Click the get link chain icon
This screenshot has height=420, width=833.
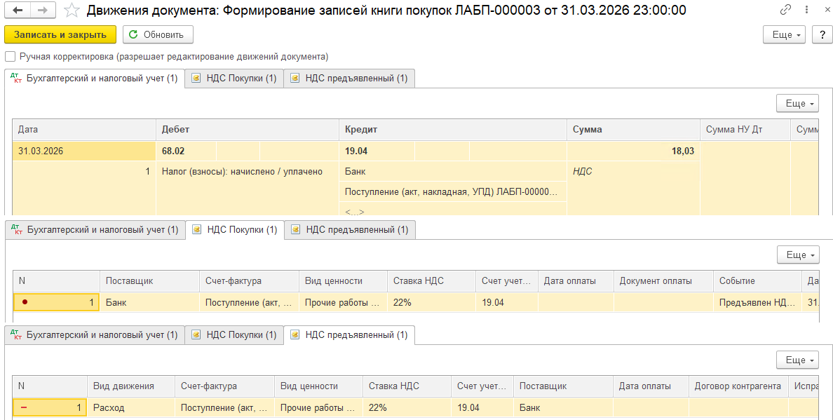pos(785,11)
